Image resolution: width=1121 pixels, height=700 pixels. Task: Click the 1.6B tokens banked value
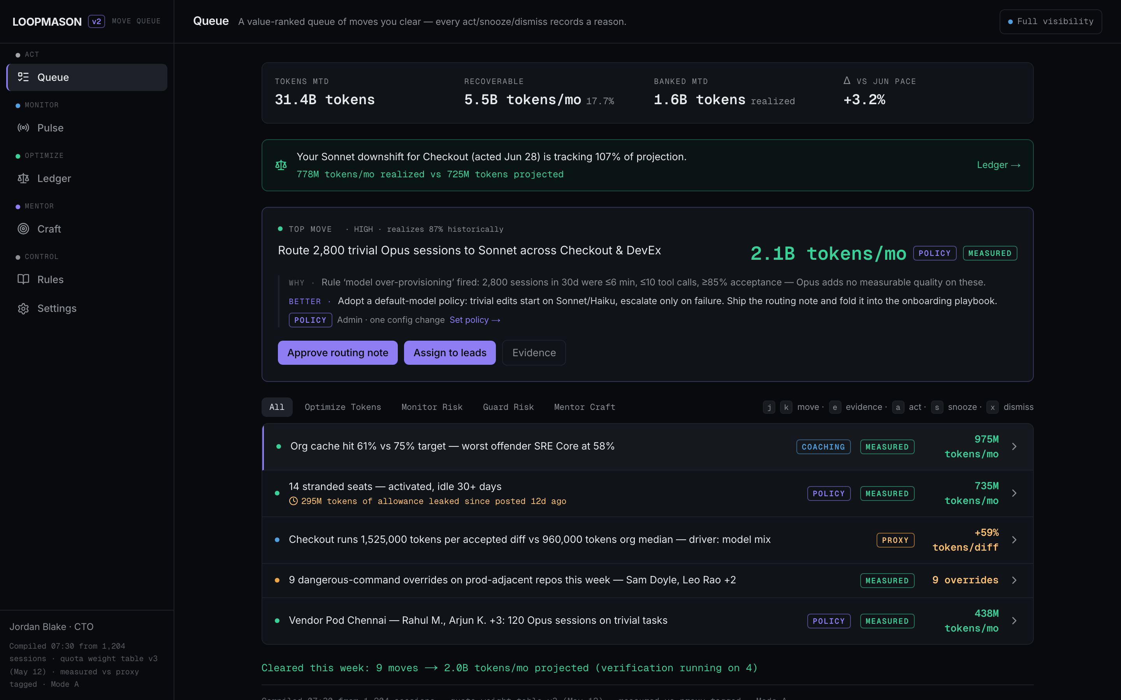699,100
